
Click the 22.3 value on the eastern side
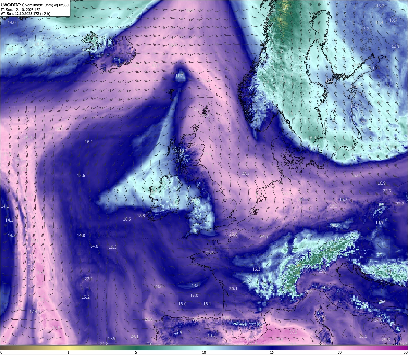point(387,191)
